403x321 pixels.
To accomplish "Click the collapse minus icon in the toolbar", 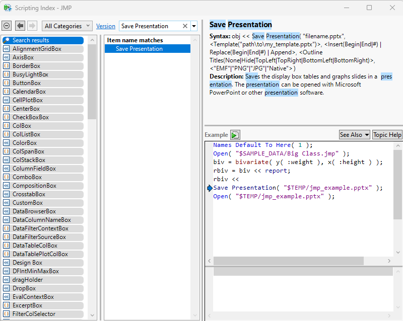I will [7, 26].
